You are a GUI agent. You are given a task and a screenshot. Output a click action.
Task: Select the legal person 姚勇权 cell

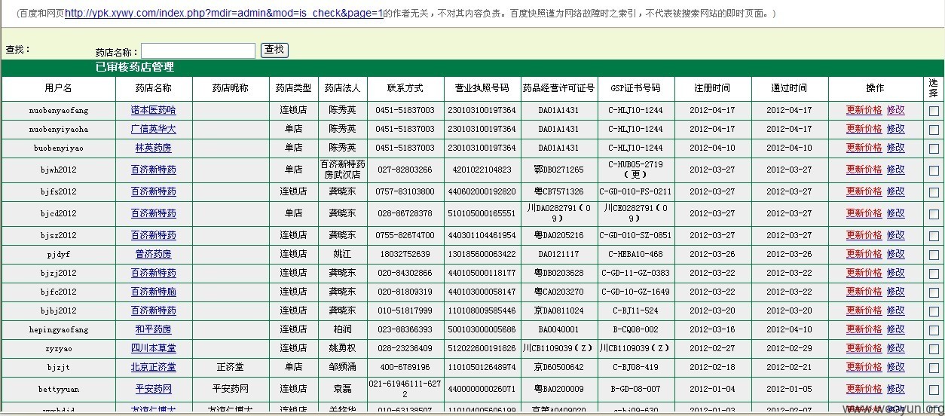point(342,348)
